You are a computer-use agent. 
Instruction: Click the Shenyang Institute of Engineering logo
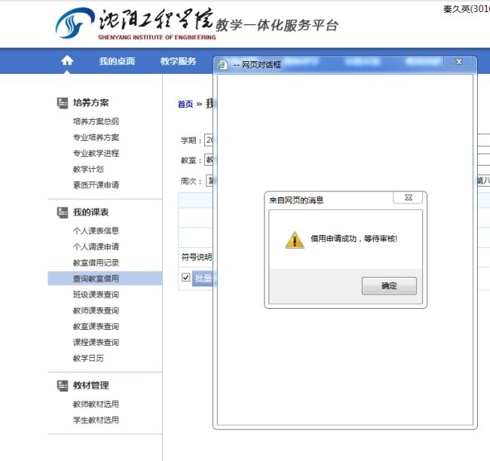134,24
